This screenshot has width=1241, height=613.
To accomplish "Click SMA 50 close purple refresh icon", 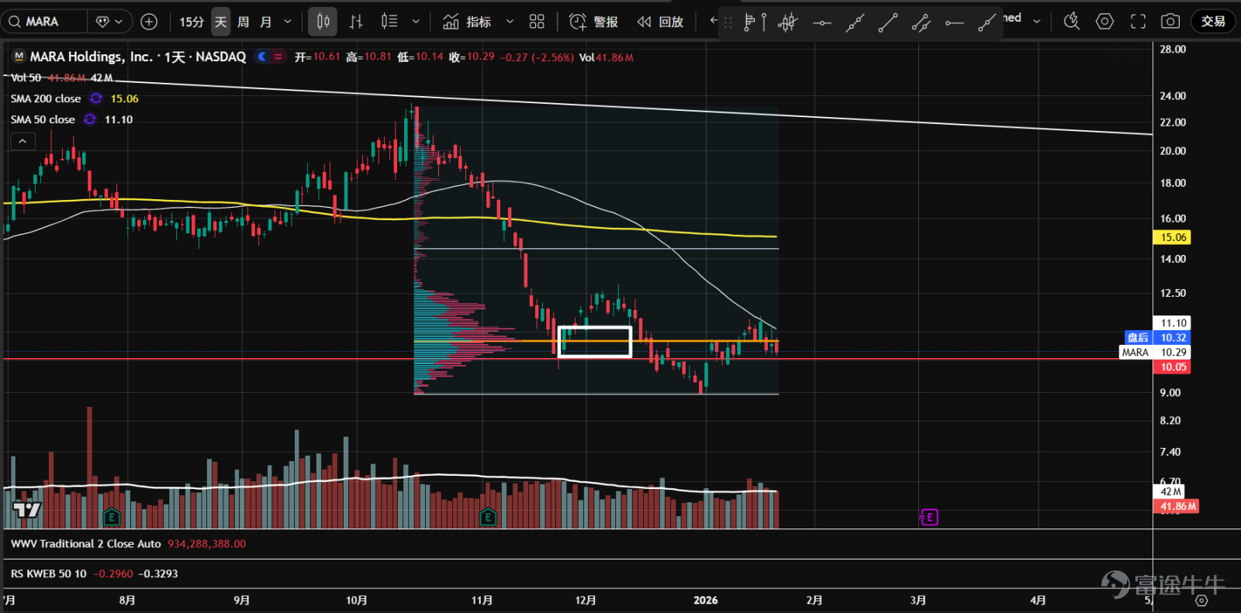I will 90,119.
